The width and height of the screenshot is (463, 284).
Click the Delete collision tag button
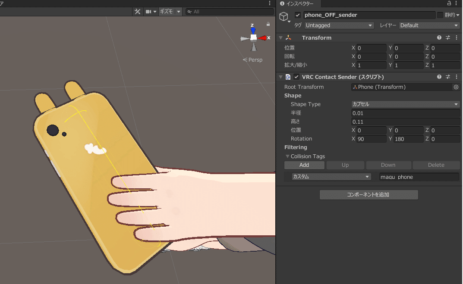pos(436,165)
